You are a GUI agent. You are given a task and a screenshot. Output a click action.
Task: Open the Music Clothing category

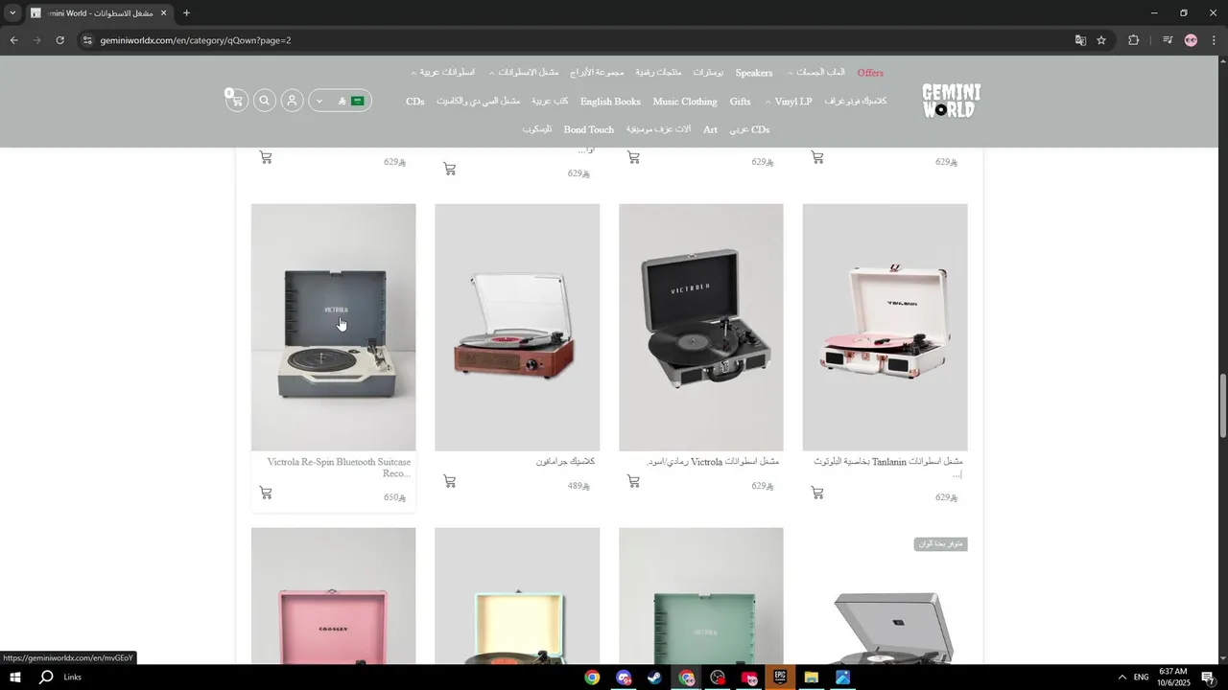685,102
